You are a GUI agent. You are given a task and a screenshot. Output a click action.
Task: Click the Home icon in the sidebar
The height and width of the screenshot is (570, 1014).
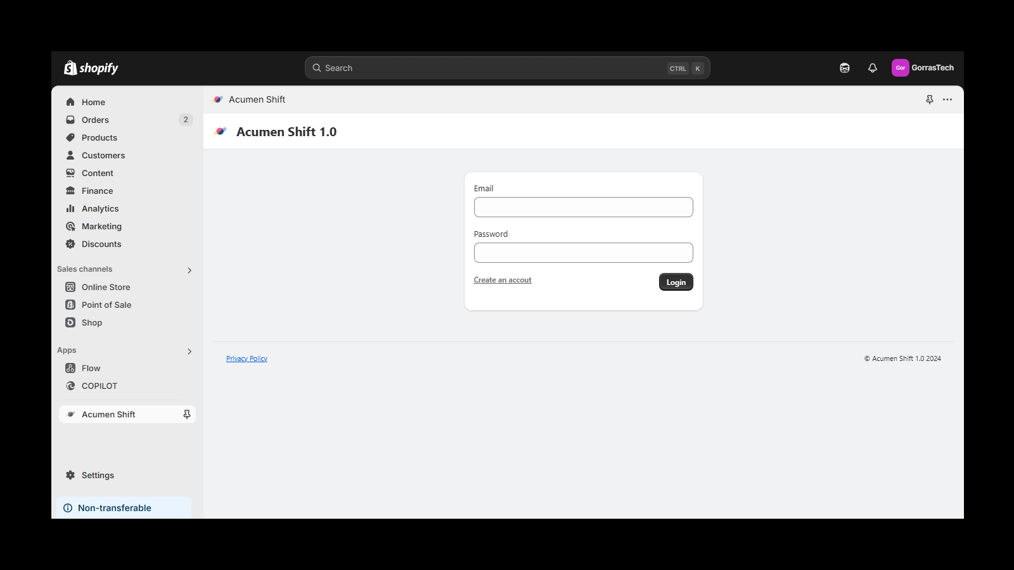[x=70, y=102]
